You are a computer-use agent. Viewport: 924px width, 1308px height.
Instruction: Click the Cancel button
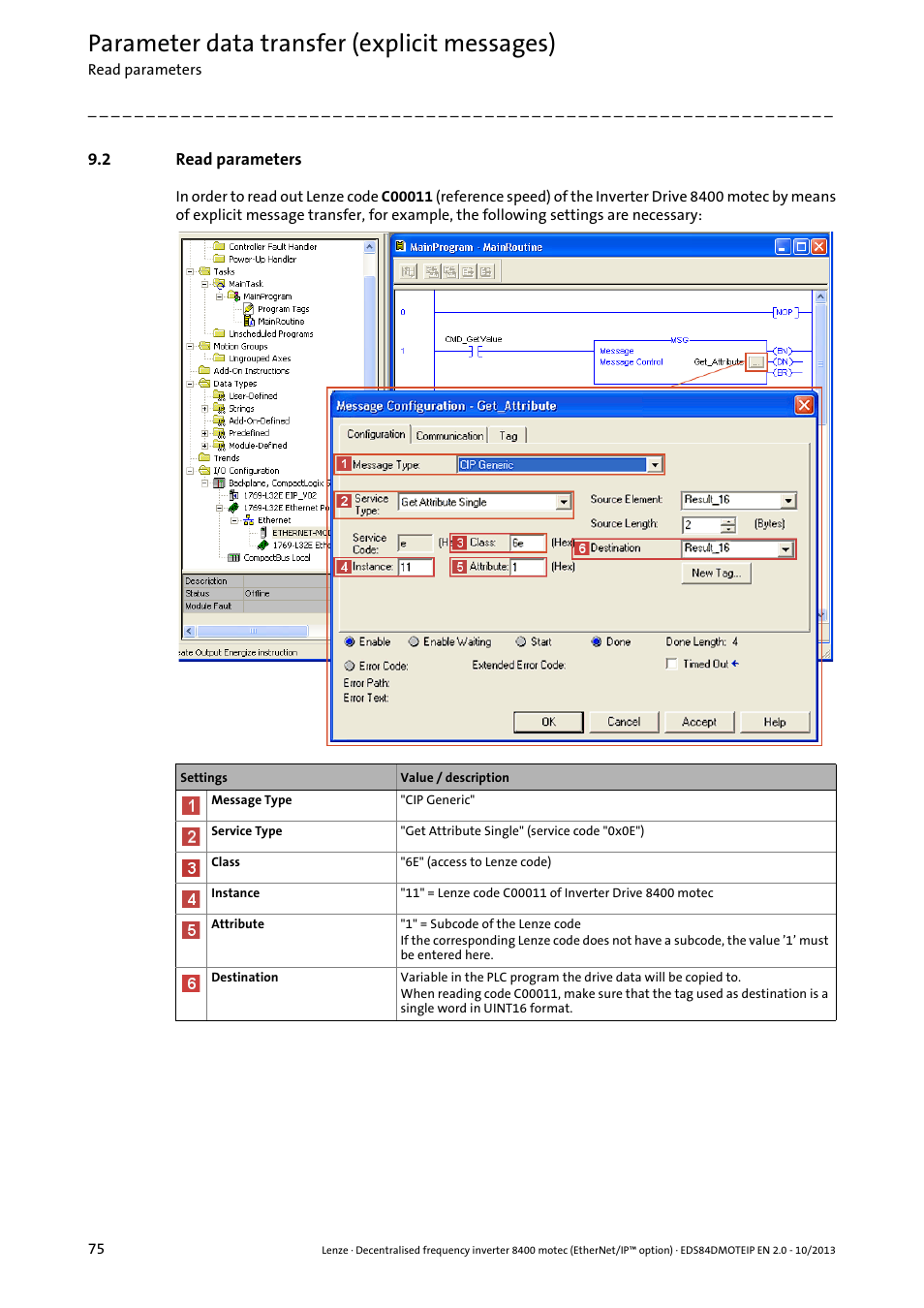(624, 722)
